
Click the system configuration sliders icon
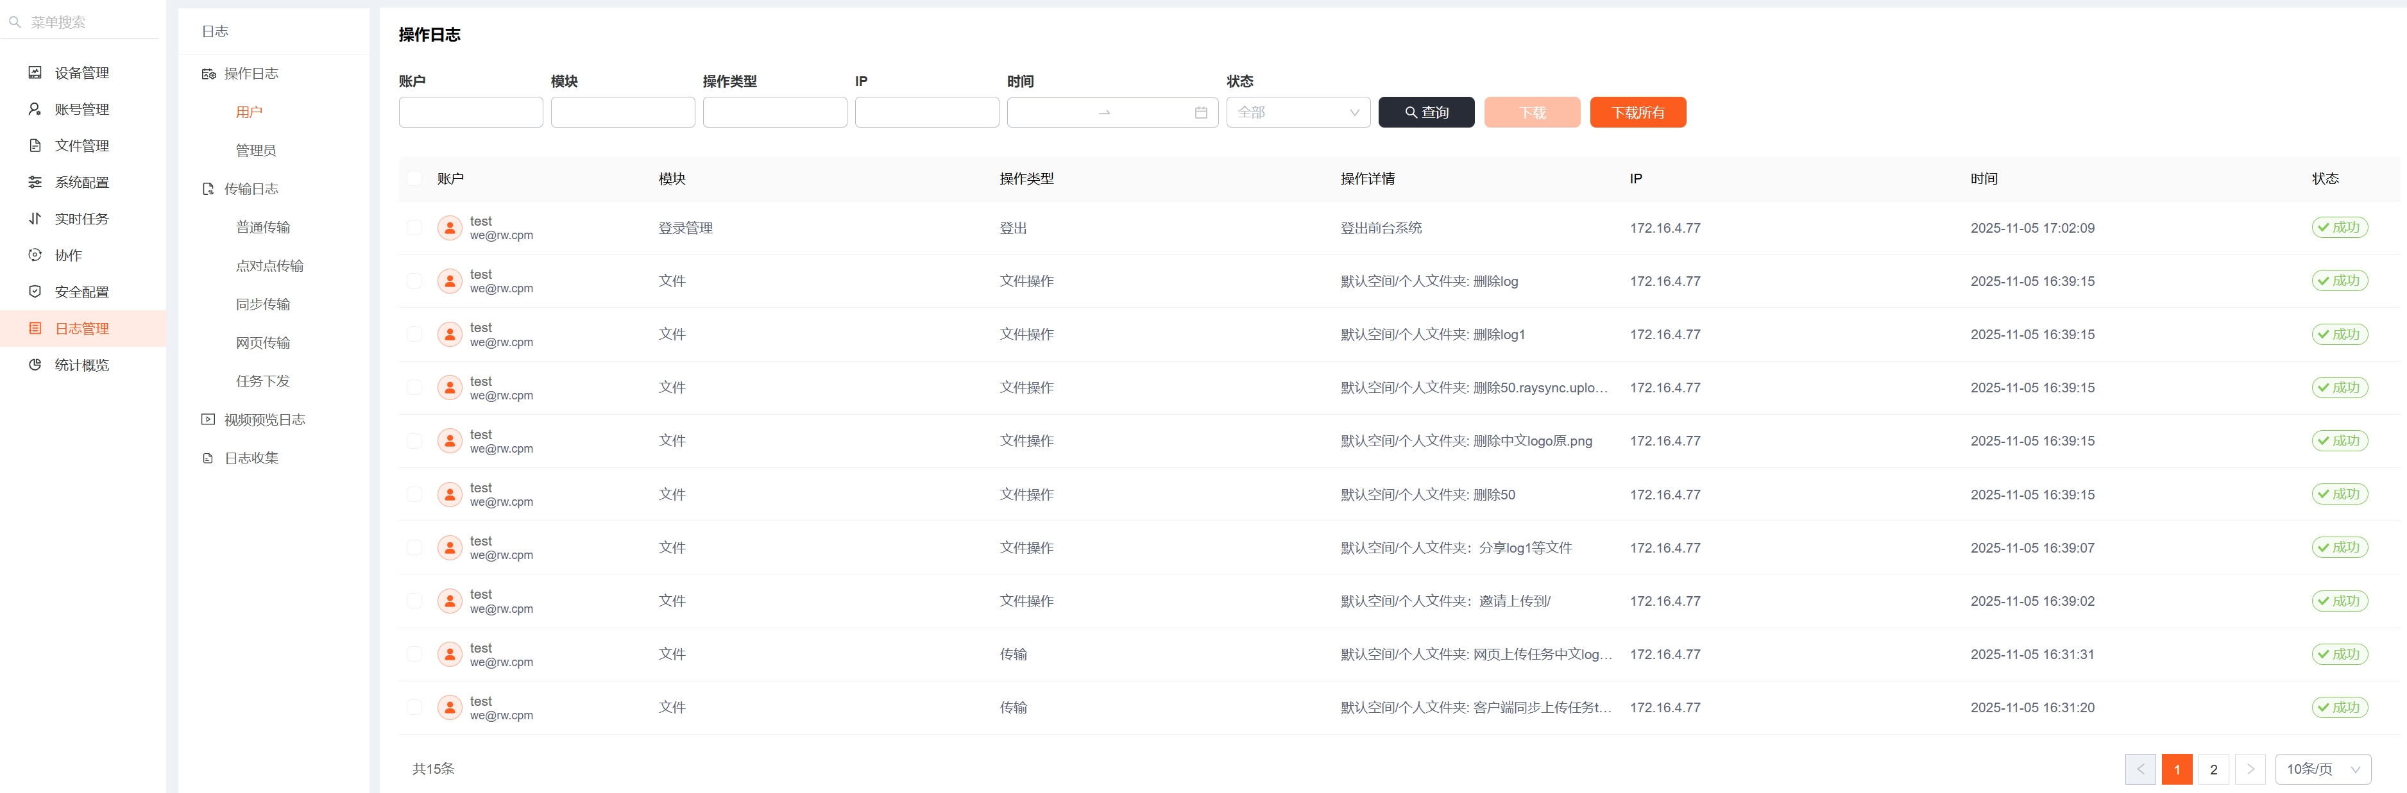pos(35,182)
